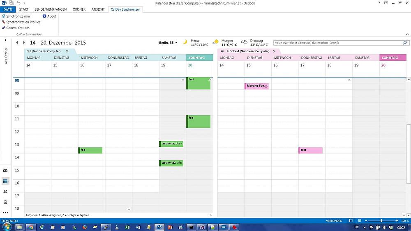Viewport: 411px width, 231px height.
Task: Collapse the ribbon with the chevron
Action: [x=407, y=34]
